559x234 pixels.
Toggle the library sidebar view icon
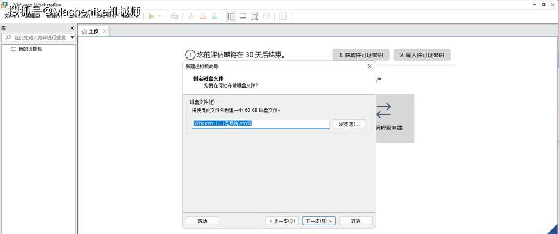coord(231,16)
